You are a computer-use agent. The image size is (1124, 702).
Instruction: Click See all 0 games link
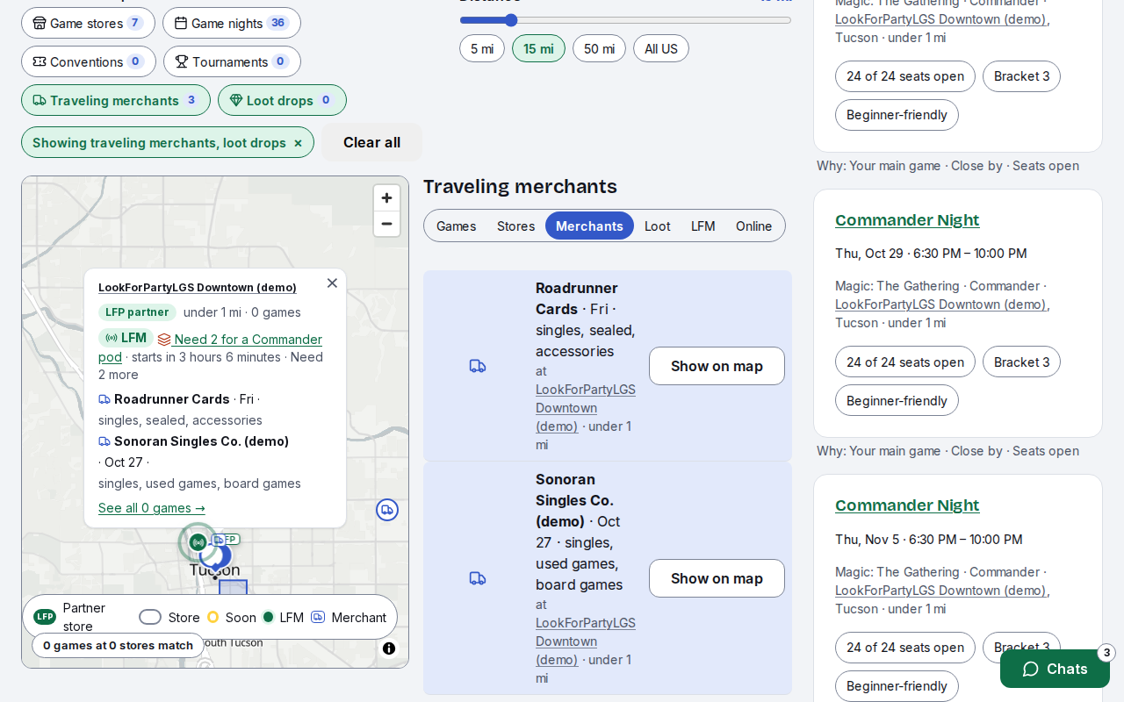tap(152, 508)
